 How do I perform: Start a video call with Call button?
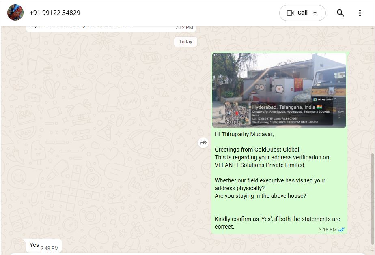297,13
